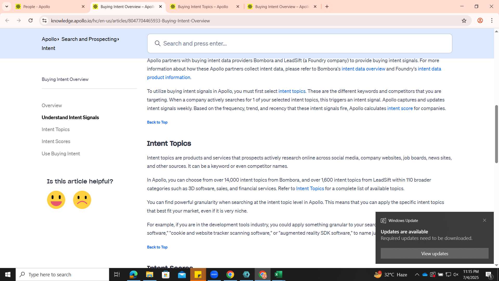Screen dimensions: 499x281
Task: Click the Windows taskbar search box
Action: [62, 274]
